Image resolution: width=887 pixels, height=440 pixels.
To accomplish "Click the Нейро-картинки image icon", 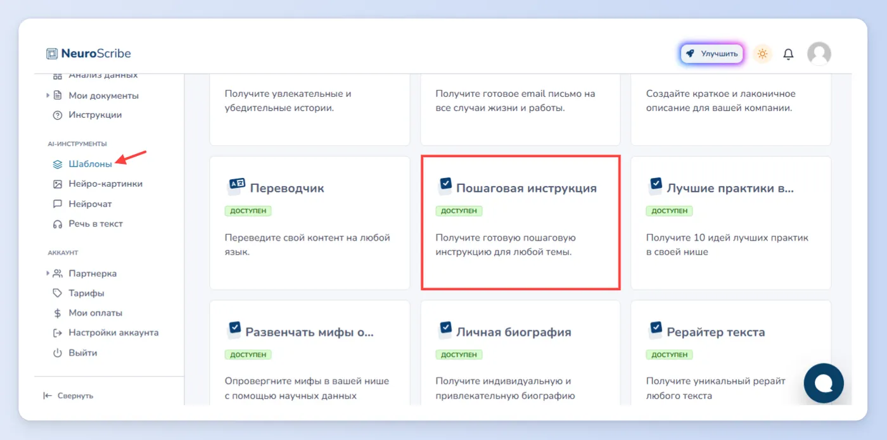I will (58, 184).
